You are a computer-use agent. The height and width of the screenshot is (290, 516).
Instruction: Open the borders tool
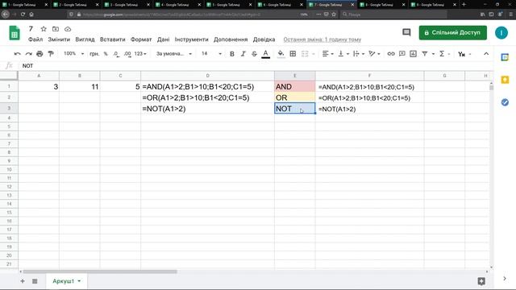point(293,54)
